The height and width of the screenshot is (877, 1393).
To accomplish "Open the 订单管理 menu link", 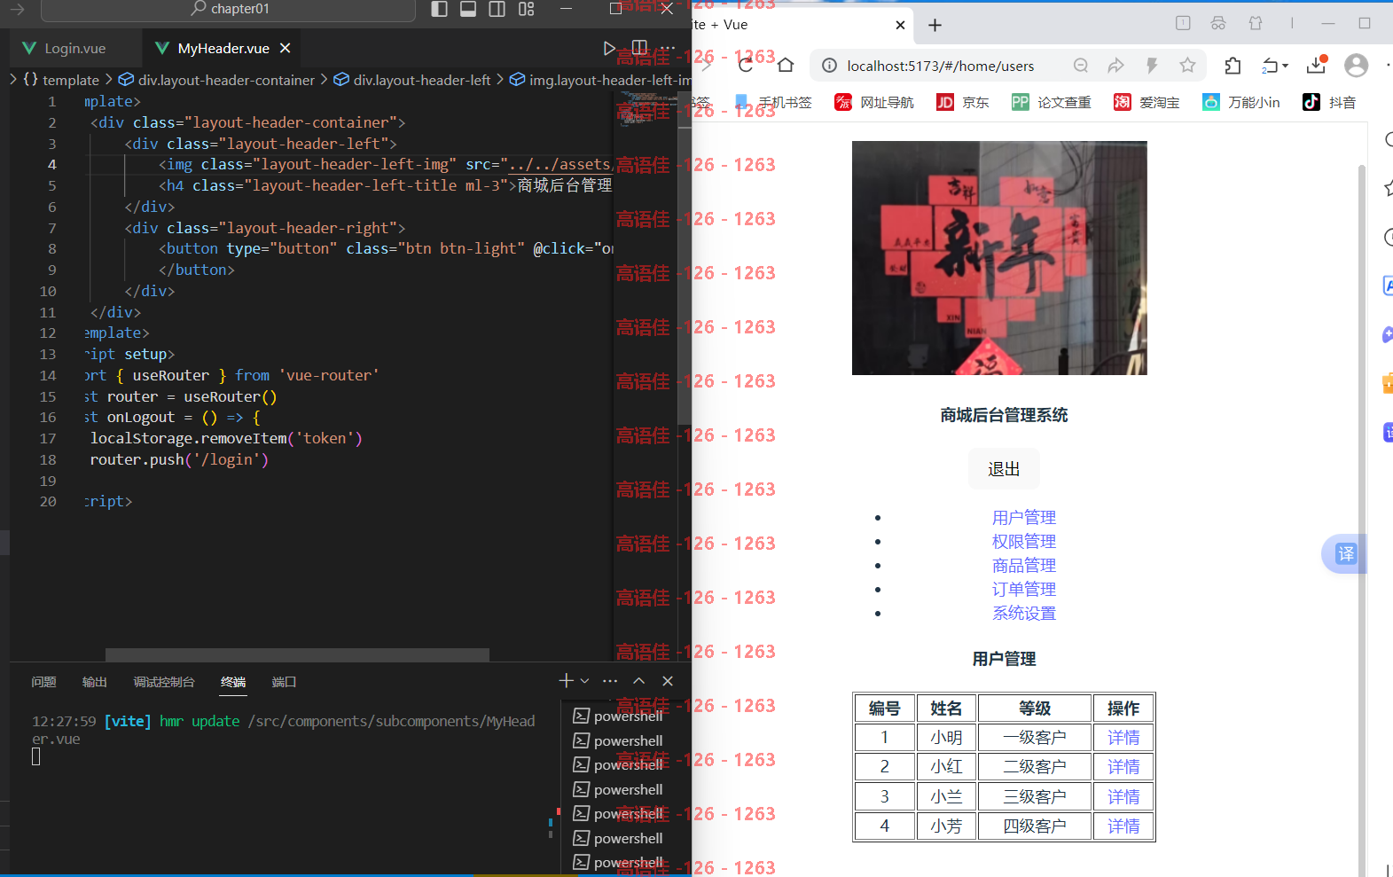I will (x=1024, y=589).
